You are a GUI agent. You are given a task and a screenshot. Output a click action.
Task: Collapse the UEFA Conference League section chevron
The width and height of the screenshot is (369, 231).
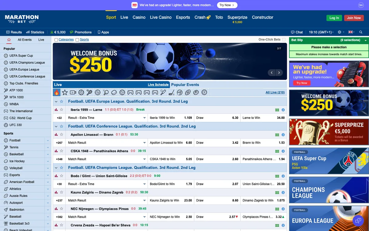click(56, 126)
